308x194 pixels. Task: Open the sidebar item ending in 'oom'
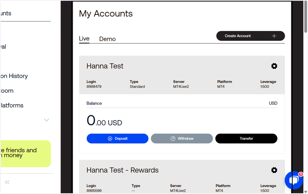coord(7,91)
